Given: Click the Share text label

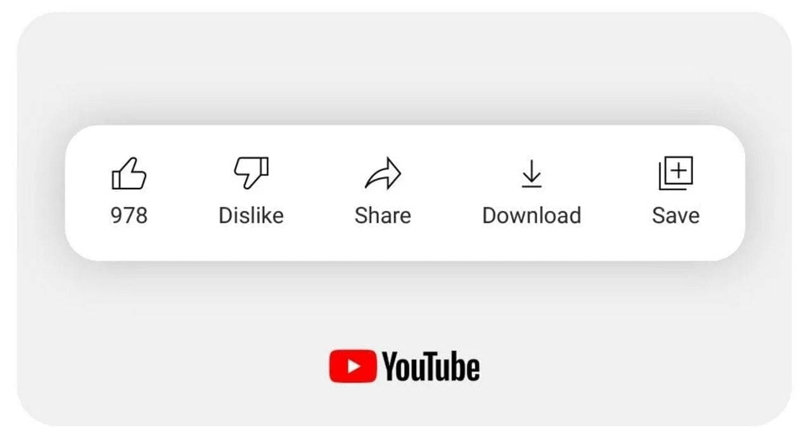Looking at the screenshot, I should (x=383, y=215).
